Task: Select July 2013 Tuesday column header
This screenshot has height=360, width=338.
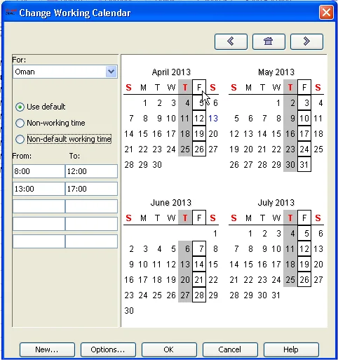Action: pos(262,218)
